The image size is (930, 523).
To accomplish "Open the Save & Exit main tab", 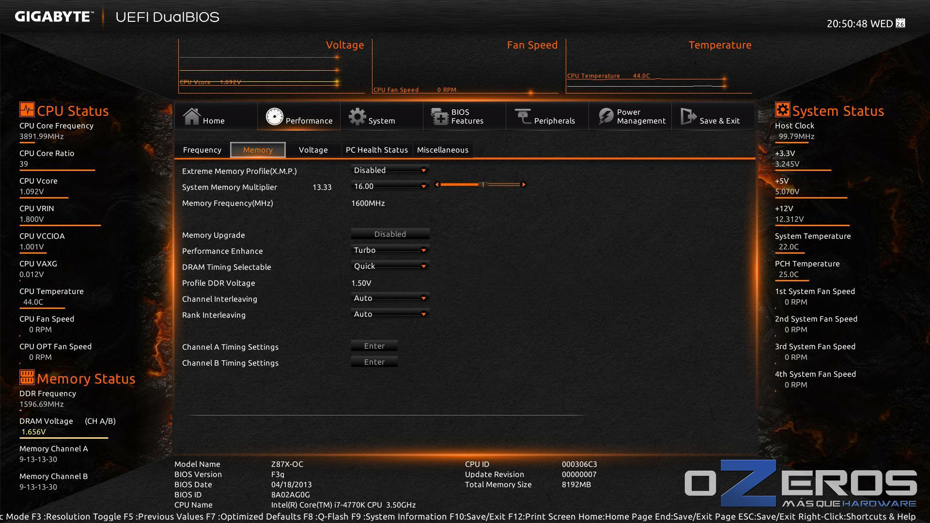I will [713, 116].
